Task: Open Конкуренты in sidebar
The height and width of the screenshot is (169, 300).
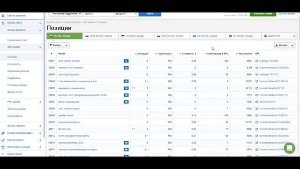Action: coord(14,64)
